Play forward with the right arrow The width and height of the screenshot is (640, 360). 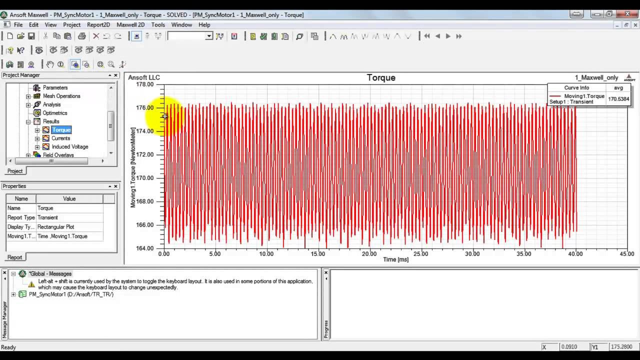tap(448, 36)
